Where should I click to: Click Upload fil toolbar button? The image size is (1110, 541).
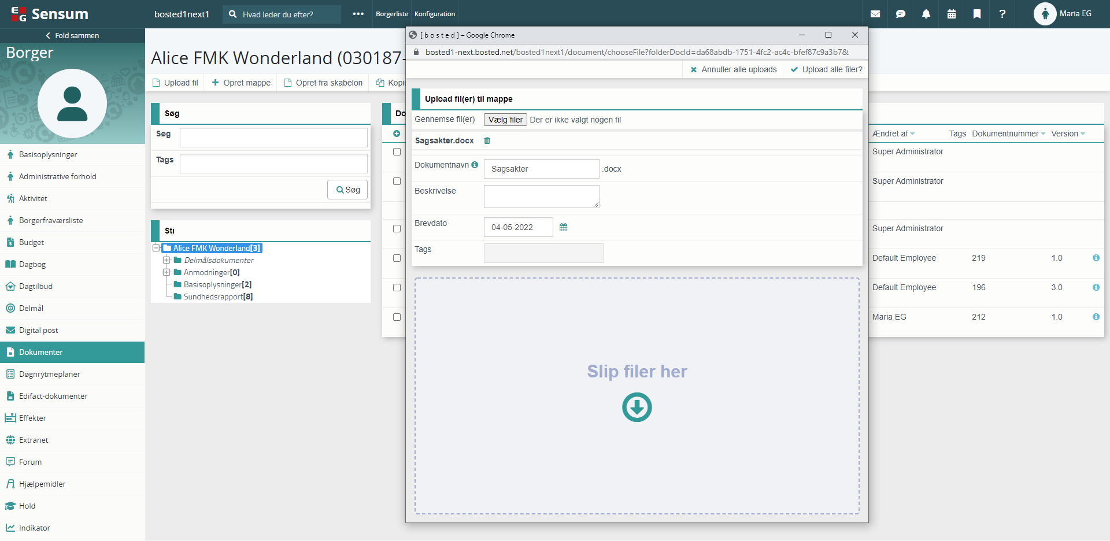pos(175,83)
